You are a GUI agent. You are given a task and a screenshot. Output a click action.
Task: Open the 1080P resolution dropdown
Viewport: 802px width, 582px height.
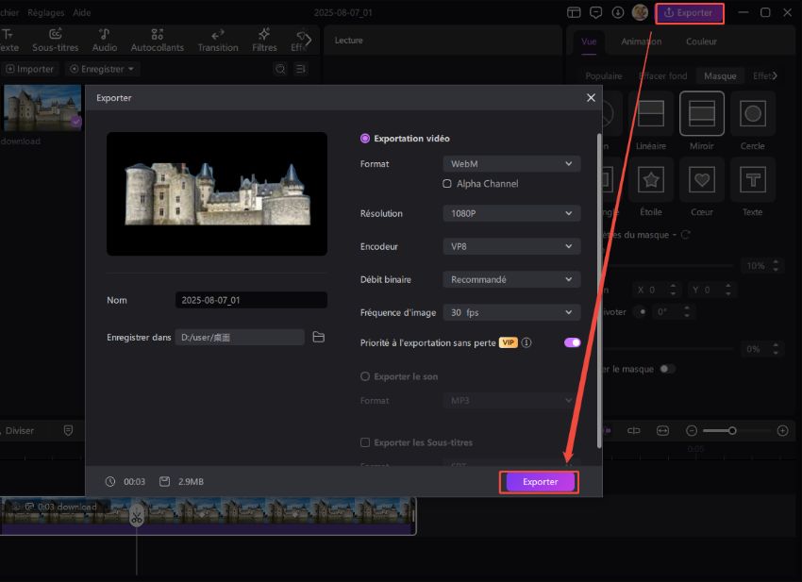tap(511, 213)
